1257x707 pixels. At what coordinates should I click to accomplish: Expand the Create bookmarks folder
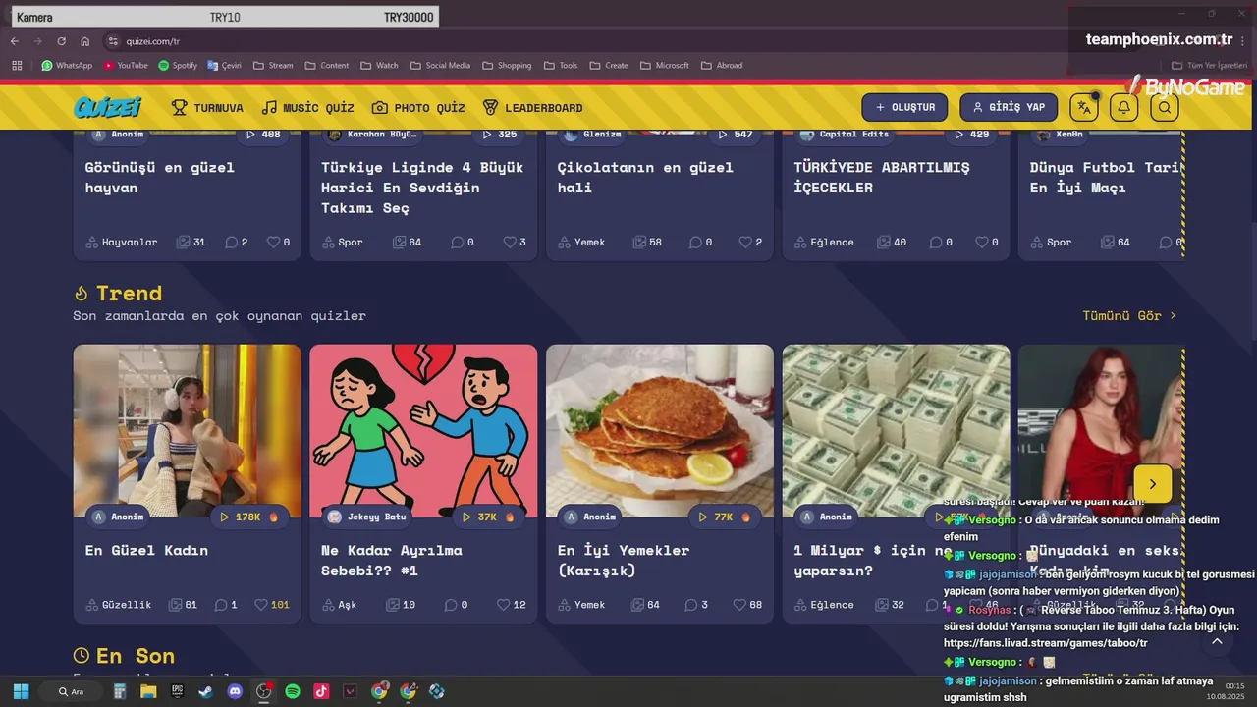(609, 66)
